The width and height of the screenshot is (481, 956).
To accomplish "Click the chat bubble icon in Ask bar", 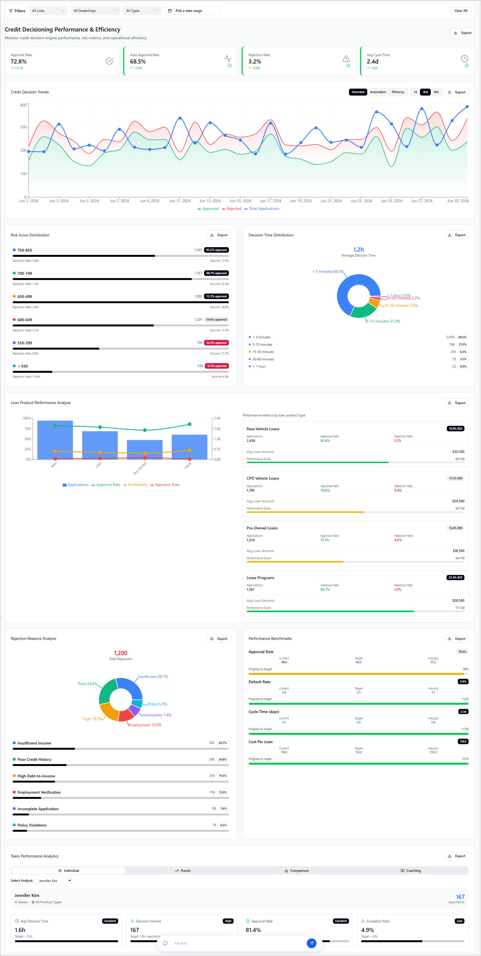I will [x=165, y=943].
